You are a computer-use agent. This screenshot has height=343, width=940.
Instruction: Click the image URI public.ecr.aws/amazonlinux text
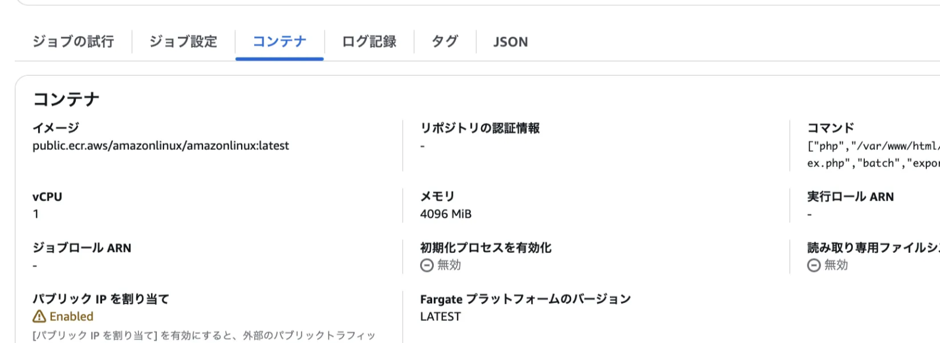(x=161, y=146)
